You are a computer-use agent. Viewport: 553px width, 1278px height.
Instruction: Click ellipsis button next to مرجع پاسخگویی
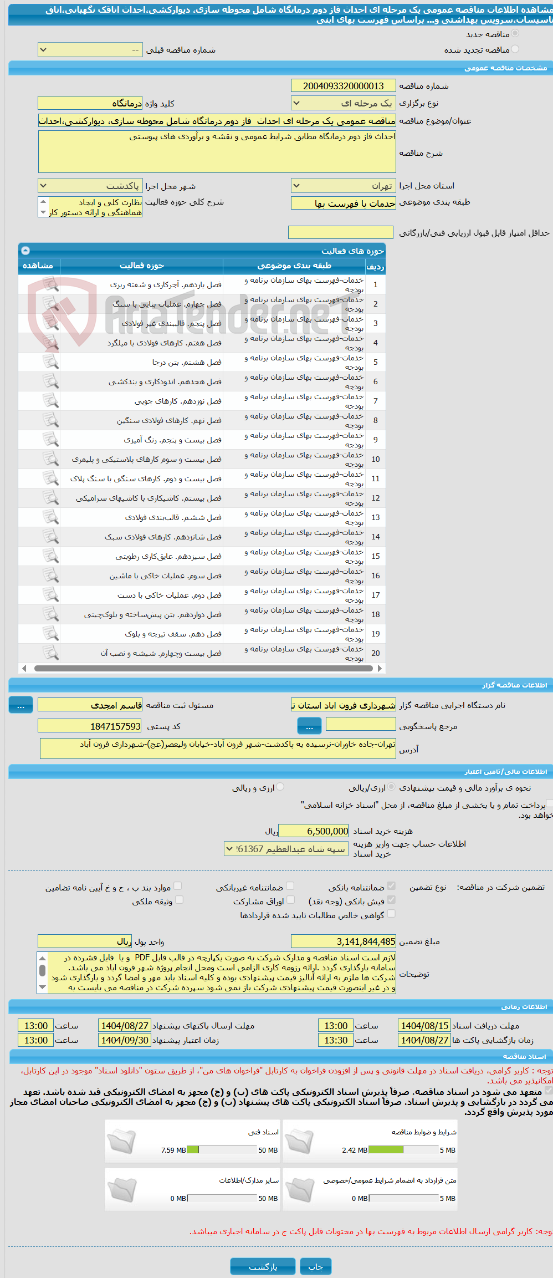click(x=309, y=726)
